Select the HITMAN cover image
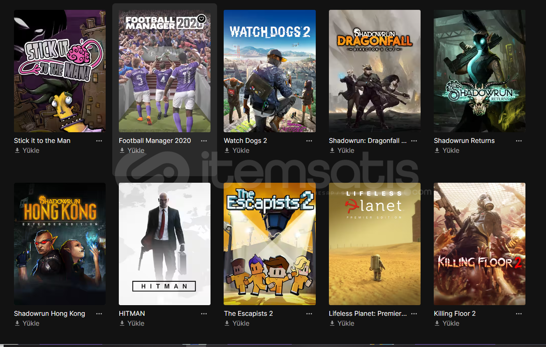 click(x=164, y=244)
